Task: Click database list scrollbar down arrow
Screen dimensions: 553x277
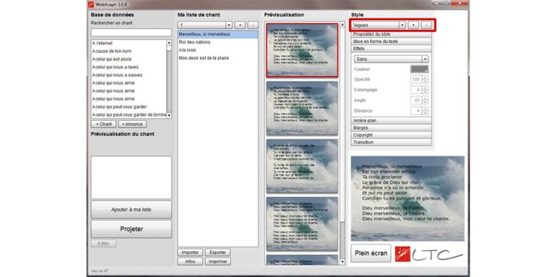Action: (169, 115)
